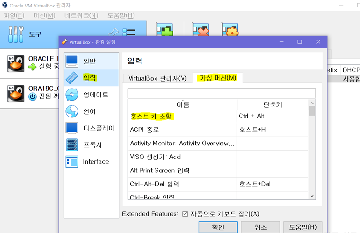Viewport: 360px width, 233px height.
Task: Select the ORA19C_ virtual machine icon
Action: [x=16, y=94]
